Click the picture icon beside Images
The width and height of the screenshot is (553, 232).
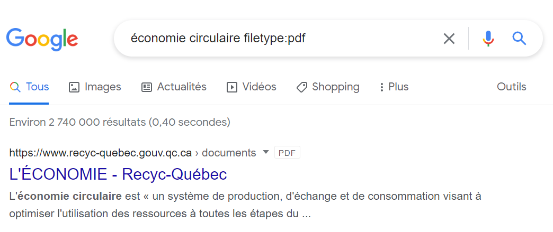(74, 87)
